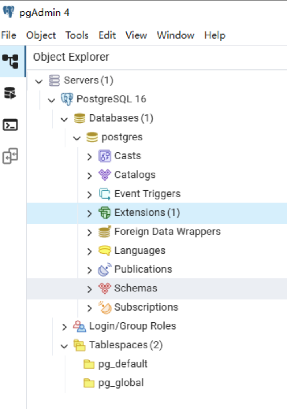This screenshot has width=287, height=409.
Task: Click the Languages speech bubble icon
Action: pos(105,251)
